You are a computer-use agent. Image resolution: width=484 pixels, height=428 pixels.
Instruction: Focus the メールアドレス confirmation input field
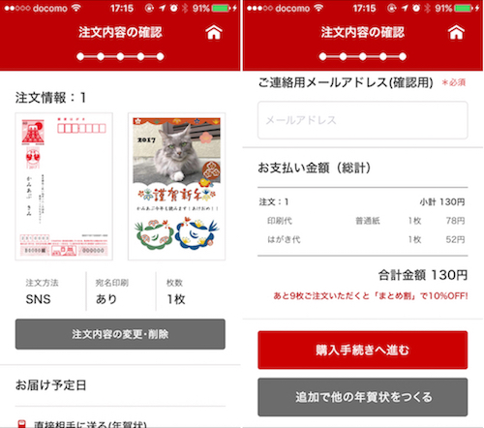363,120
